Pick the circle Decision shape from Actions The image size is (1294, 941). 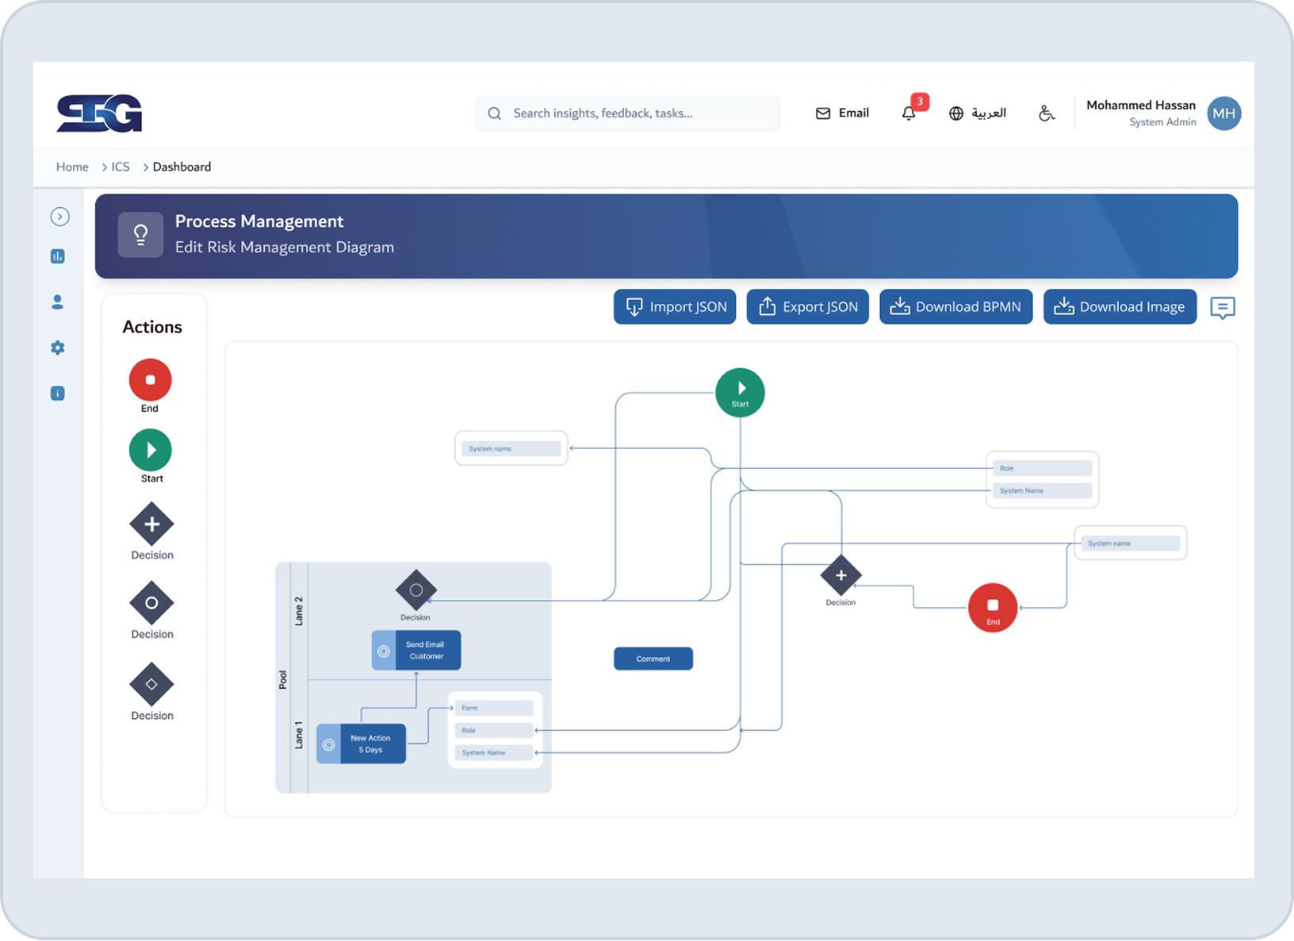(151, 605)
